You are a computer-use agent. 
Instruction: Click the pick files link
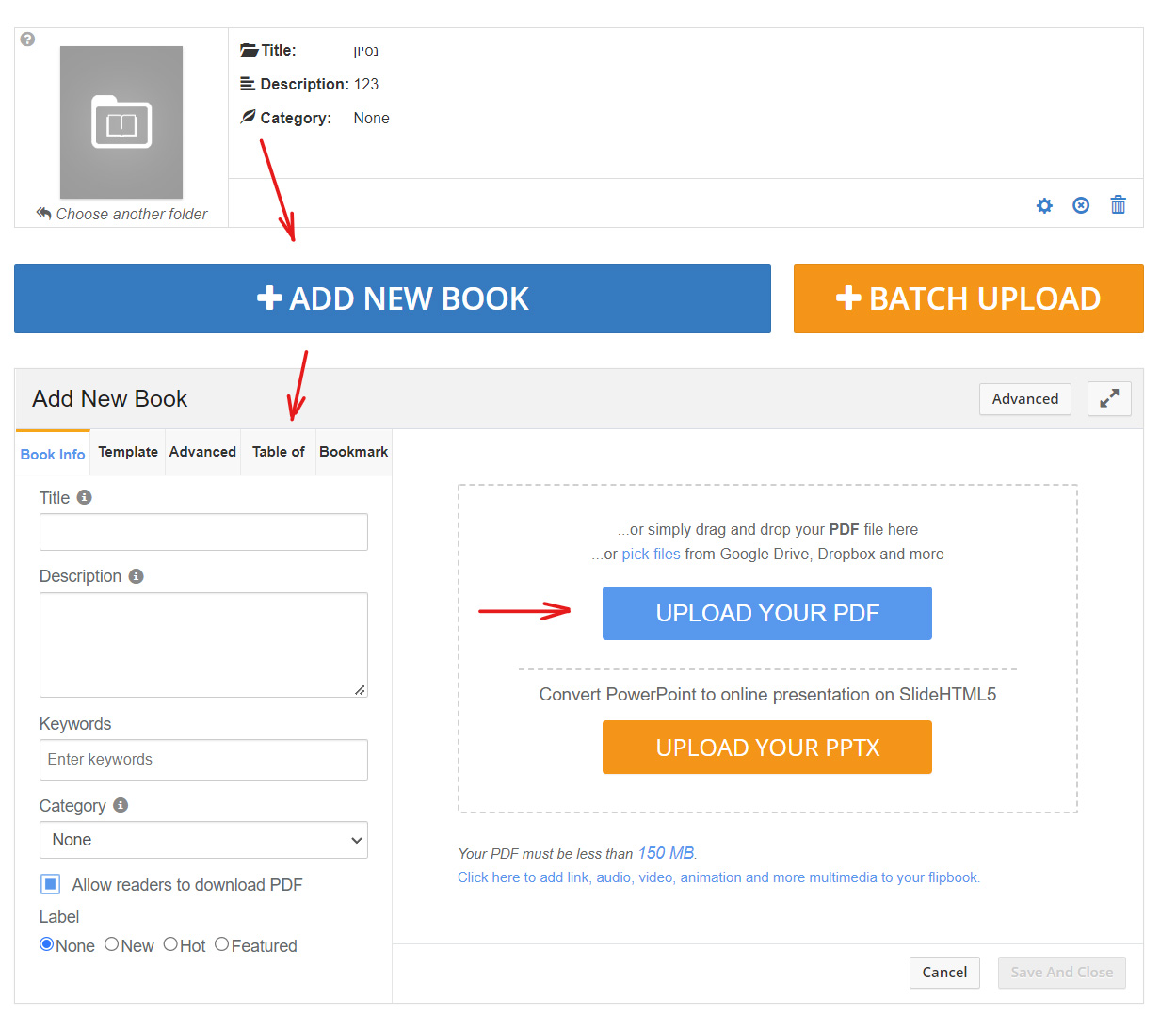tap(651, 554)
